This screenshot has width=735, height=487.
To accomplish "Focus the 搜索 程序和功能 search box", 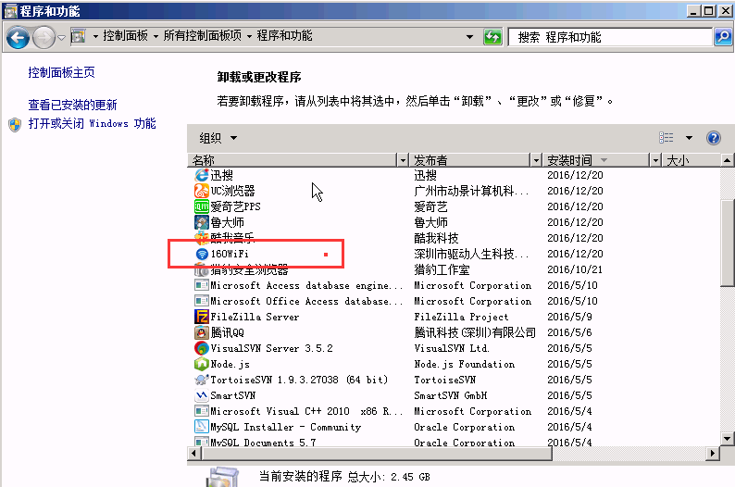I will coord(610,37).
